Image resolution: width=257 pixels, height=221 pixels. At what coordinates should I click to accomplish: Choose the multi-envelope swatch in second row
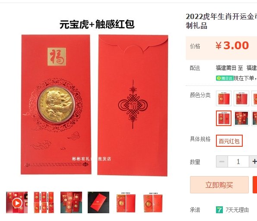coord(241,118)
